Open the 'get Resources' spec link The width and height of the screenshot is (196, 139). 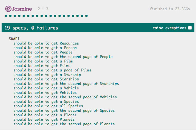(46, 43)
